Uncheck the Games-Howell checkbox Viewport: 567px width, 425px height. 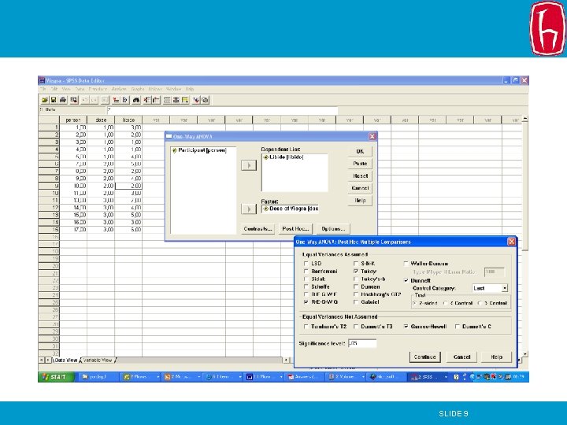pos(406,327)
